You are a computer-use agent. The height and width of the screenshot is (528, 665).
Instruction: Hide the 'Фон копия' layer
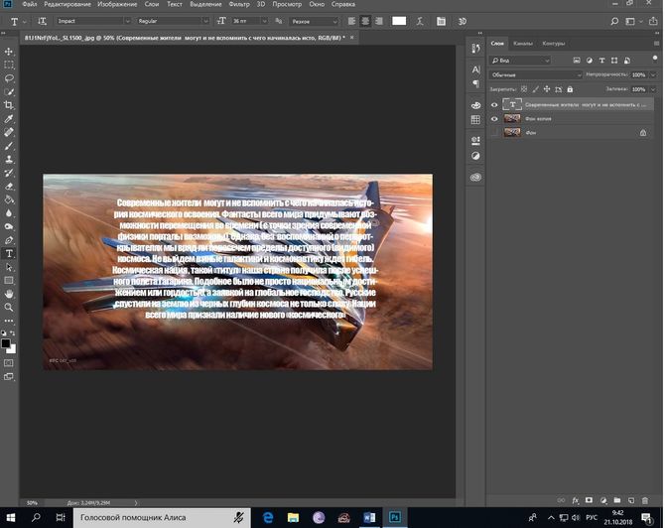pyautogui.click(x=493, y=117)
